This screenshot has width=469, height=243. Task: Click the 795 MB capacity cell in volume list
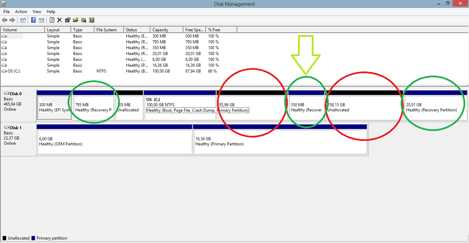[x=159, y=42]
